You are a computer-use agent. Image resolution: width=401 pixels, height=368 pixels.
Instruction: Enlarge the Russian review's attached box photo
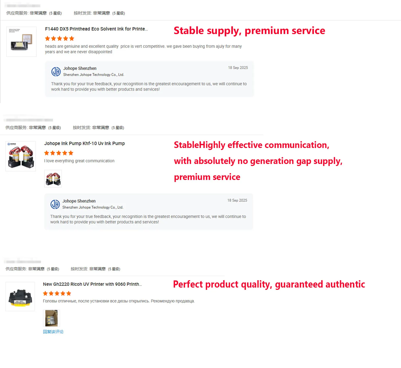tap(52, 318)
